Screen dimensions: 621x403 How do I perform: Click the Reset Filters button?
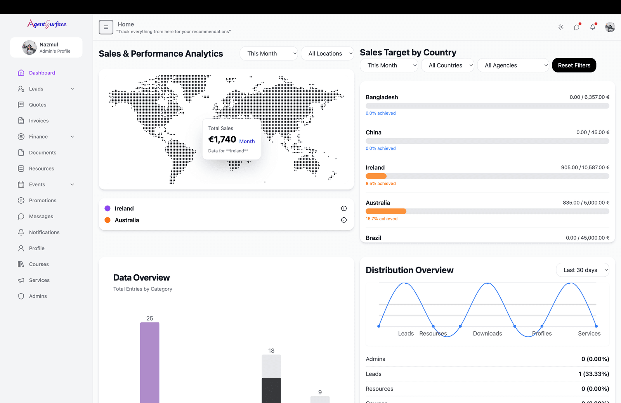coord(574,65)
